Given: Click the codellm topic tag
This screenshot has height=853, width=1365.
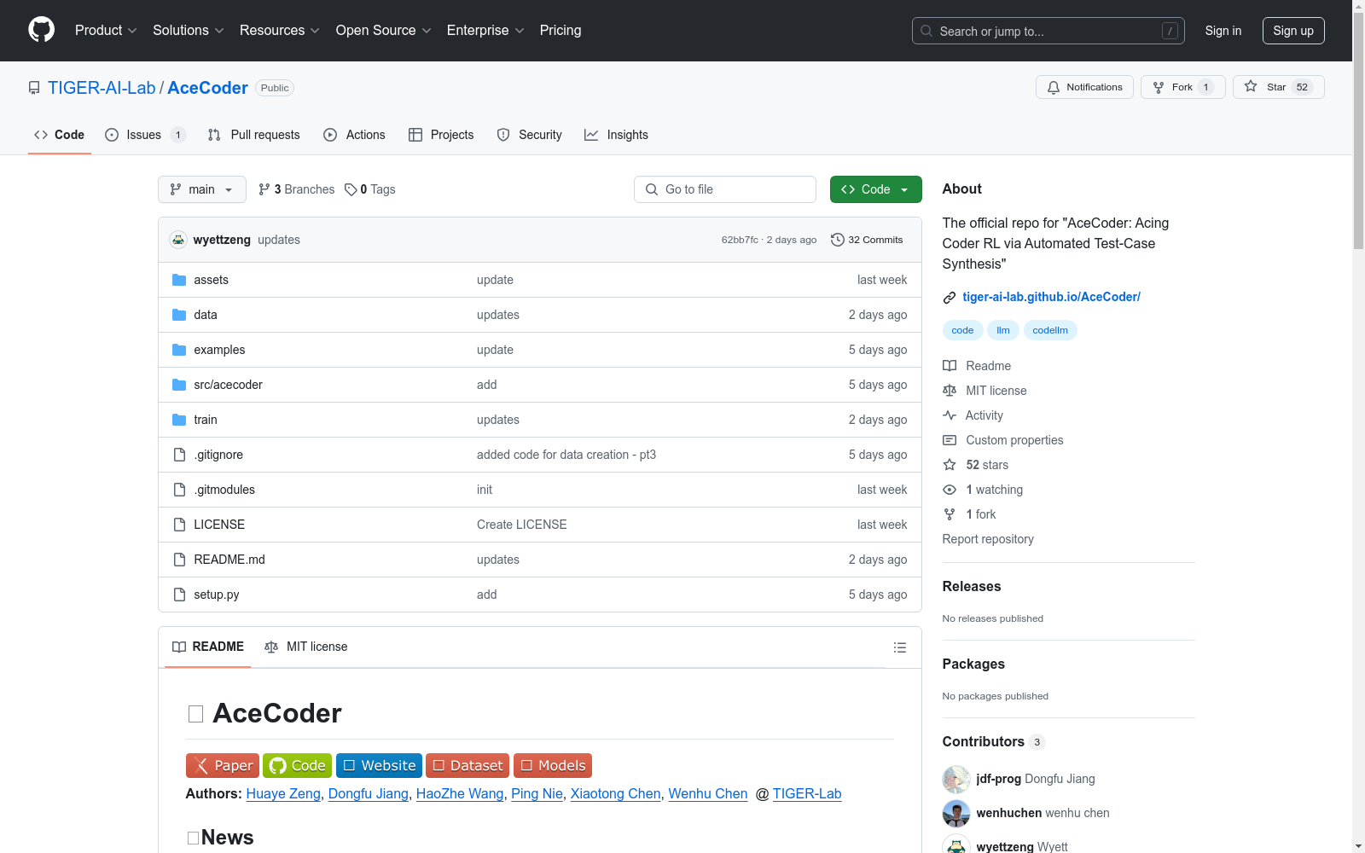Looking at the screenshot, I should click(1050, 330).
